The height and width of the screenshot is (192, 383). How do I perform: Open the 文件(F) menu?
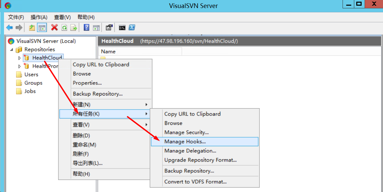[16, 17]
